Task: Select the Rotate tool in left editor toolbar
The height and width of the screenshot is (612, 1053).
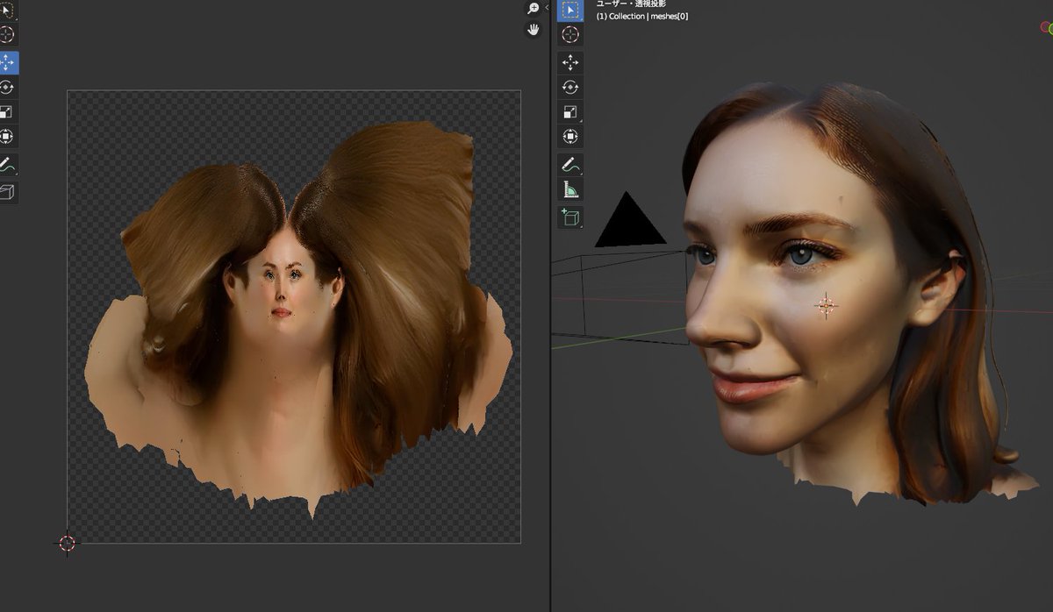Action: point(7,88)
